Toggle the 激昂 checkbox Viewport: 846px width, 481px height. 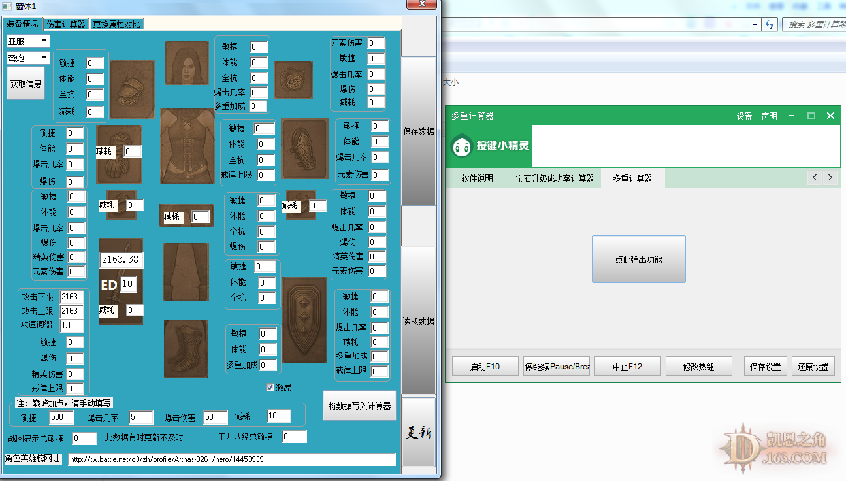pyautogui.click(x=270, y=388)
